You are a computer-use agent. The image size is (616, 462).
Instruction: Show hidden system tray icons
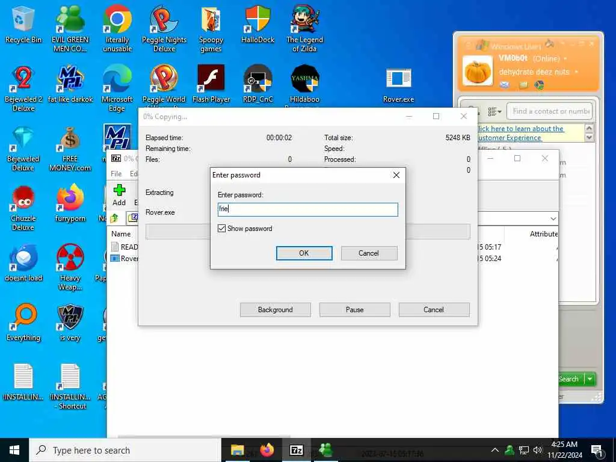coord(494,450)
